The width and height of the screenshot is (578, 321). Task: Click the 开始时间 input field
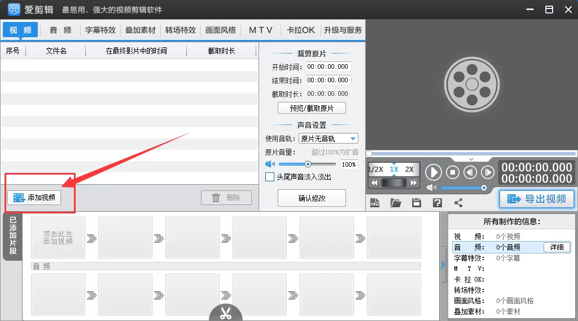click(x=328, y=66)
